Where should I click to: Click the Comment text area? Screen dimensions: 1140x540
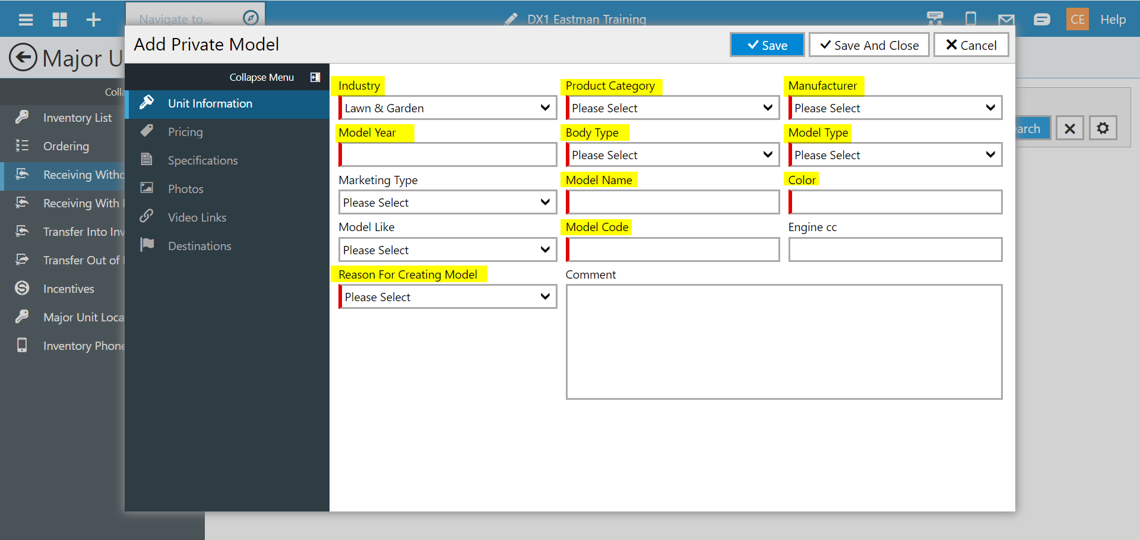click(x=784, y=342)
